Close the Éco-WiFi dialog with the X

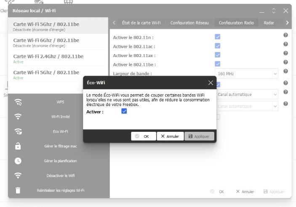[211, 83]
